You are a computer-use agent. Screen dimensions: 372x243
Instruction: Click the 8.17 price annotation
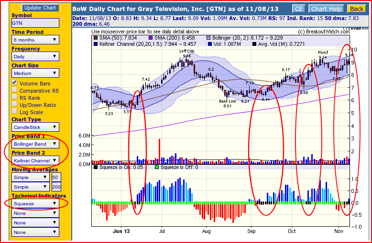click(286, 70)
